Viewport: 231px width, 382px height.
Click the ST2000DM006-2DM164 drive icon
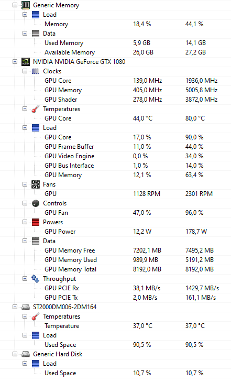tap(26, 307)
